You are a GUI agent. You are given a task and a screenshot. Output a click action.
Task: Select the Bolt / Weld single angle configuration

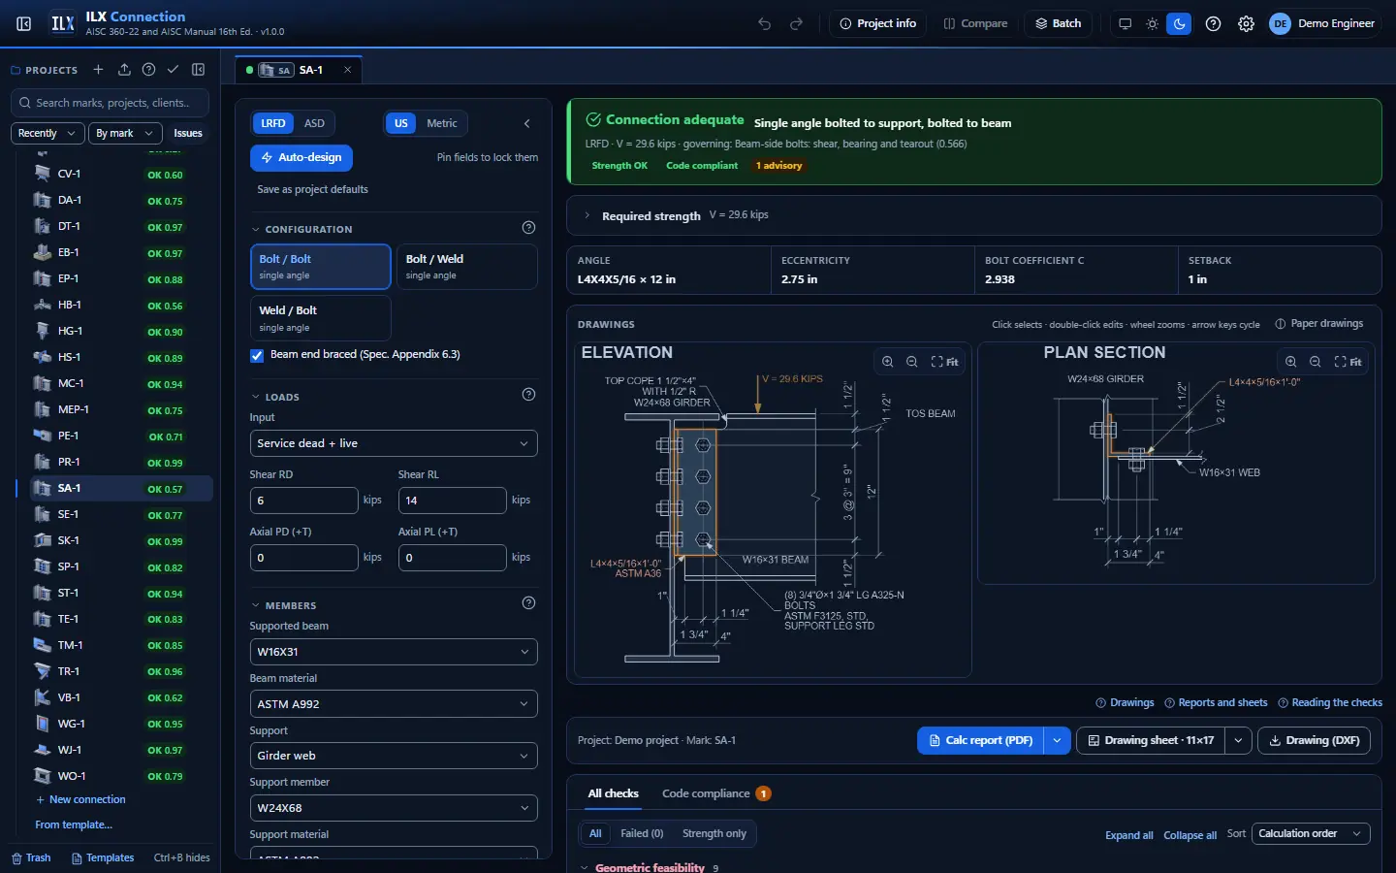pyautogui.click(x=466, y=267)
